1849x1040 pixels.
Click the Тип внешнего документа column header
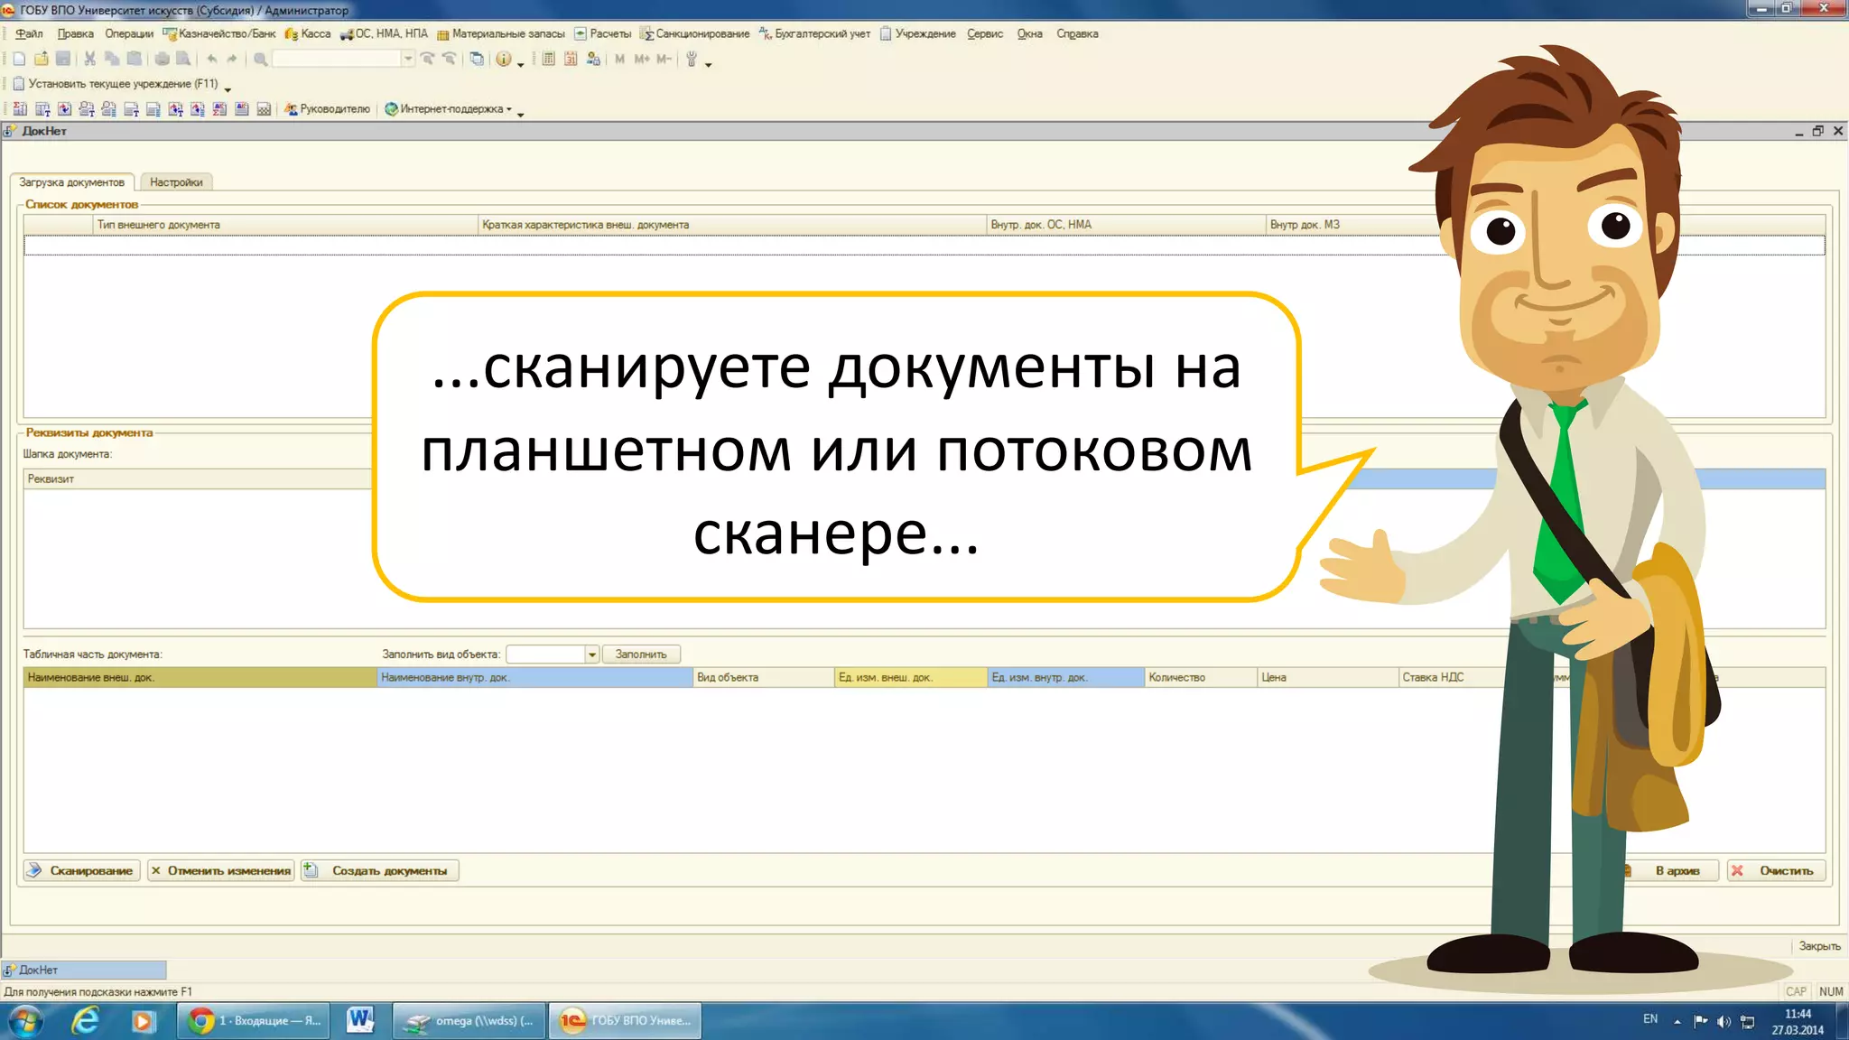tap(285, 225)
